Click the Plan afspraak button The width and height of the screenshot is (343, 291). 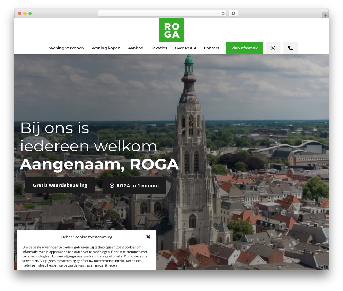click(x=244, y=48)
